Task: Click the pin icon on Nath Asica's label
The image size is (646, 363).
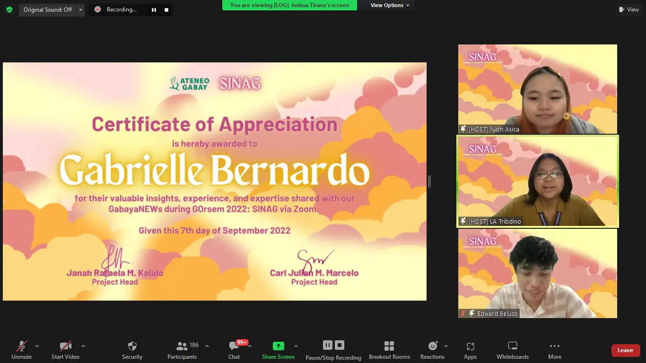Action: [463, 129]
